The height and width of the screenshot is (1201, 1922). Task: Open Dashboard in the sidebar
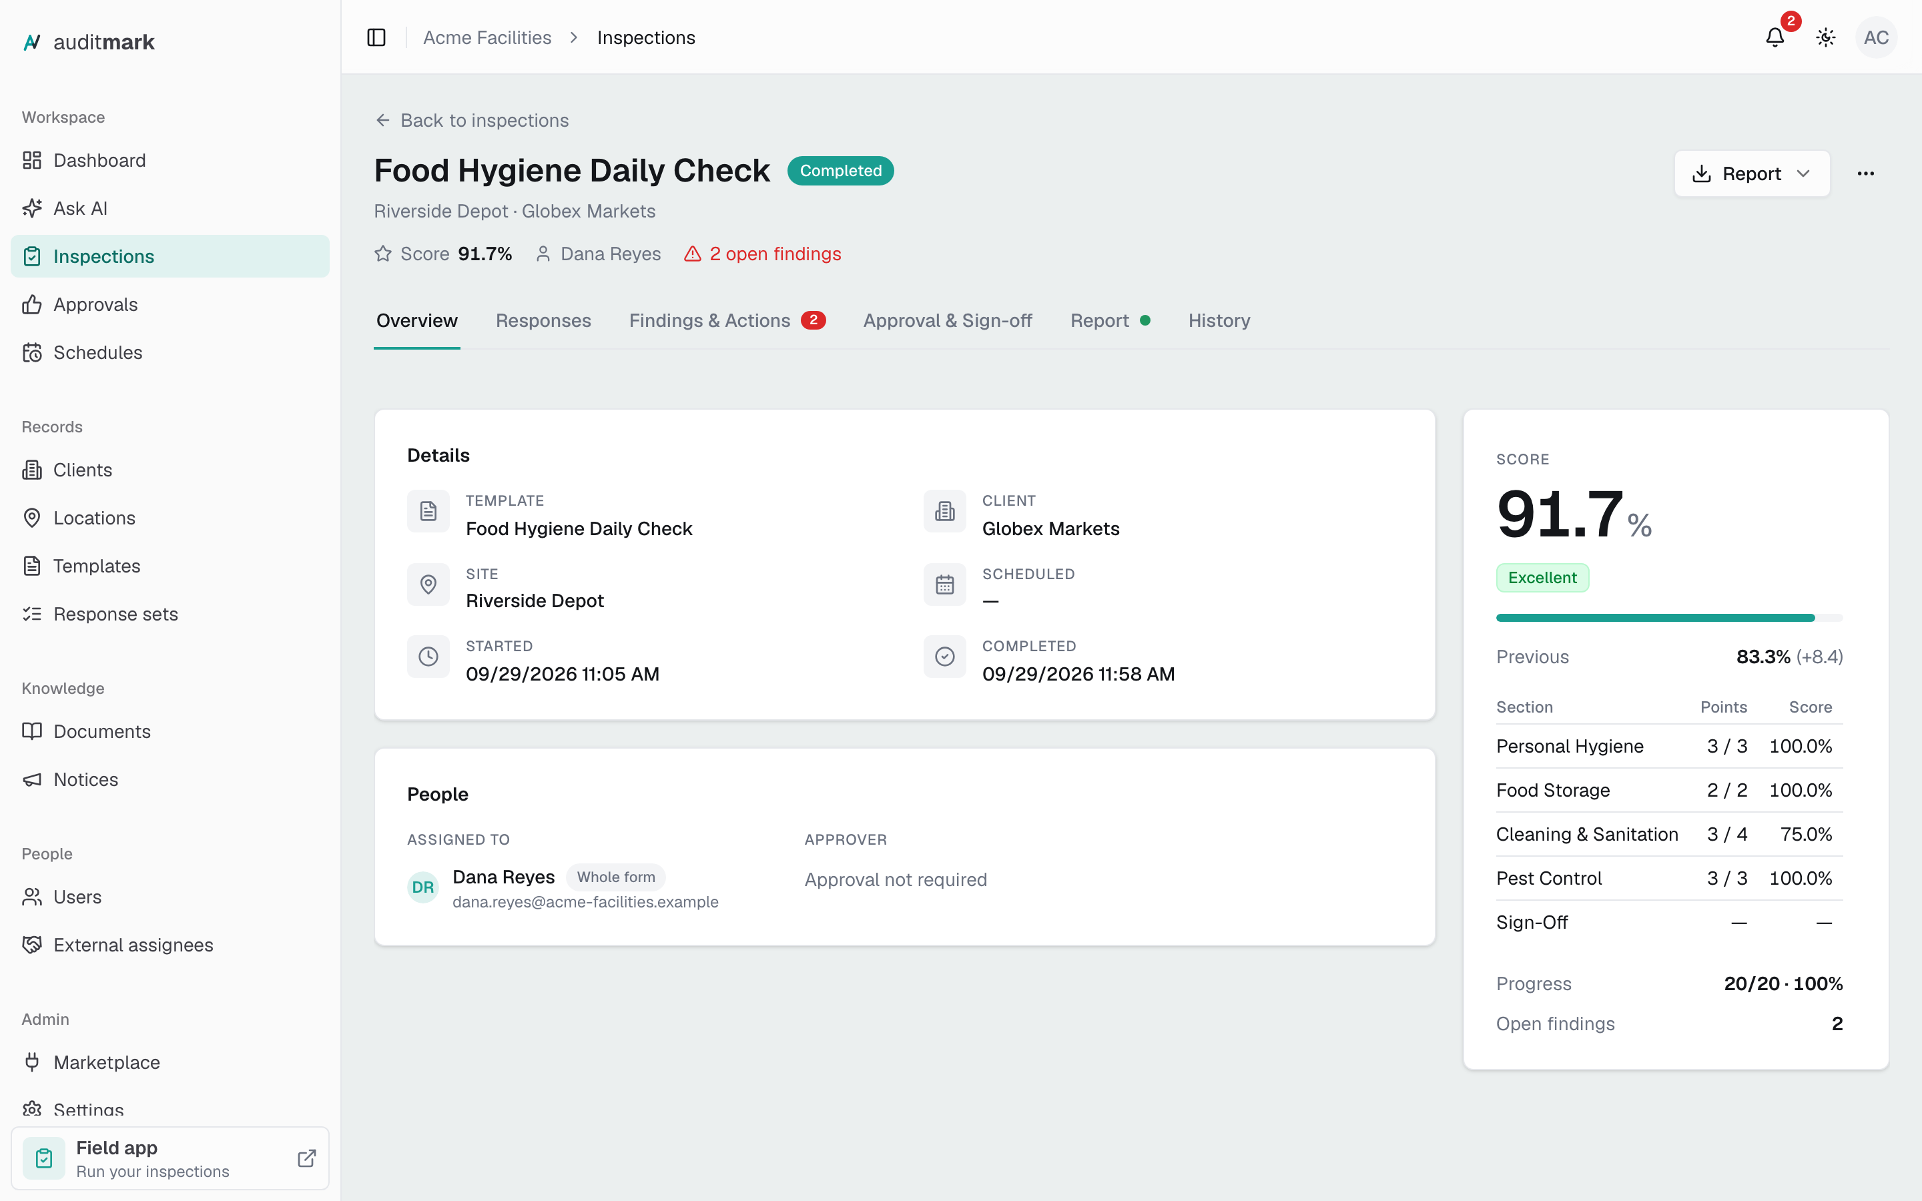click(x=170, y=160)
